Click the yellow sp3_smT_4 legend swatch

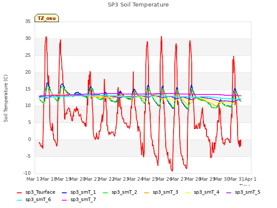pos(187,192)
